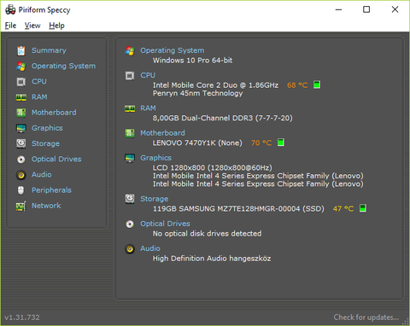The height and width of the screenshot is (326, 410).
Task: Show the Motherboard sidebar section
Action: pos(54,113)
